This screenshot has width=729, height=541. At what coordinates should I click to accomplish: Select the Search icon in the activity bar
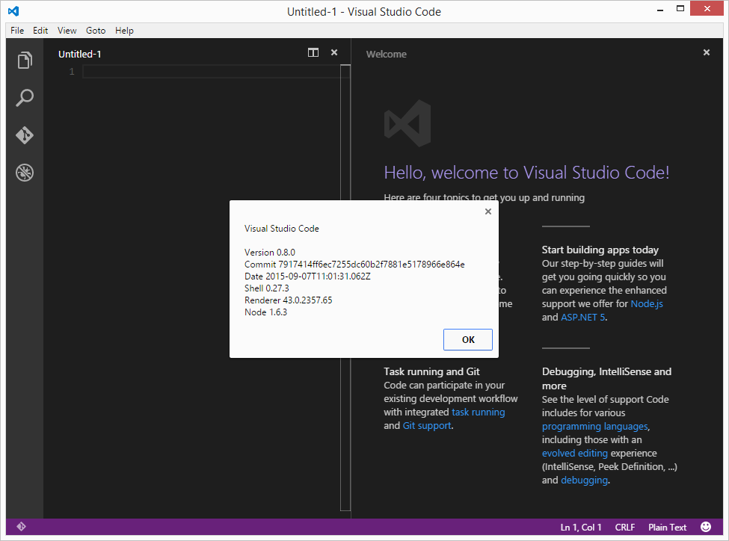(24, 98)
